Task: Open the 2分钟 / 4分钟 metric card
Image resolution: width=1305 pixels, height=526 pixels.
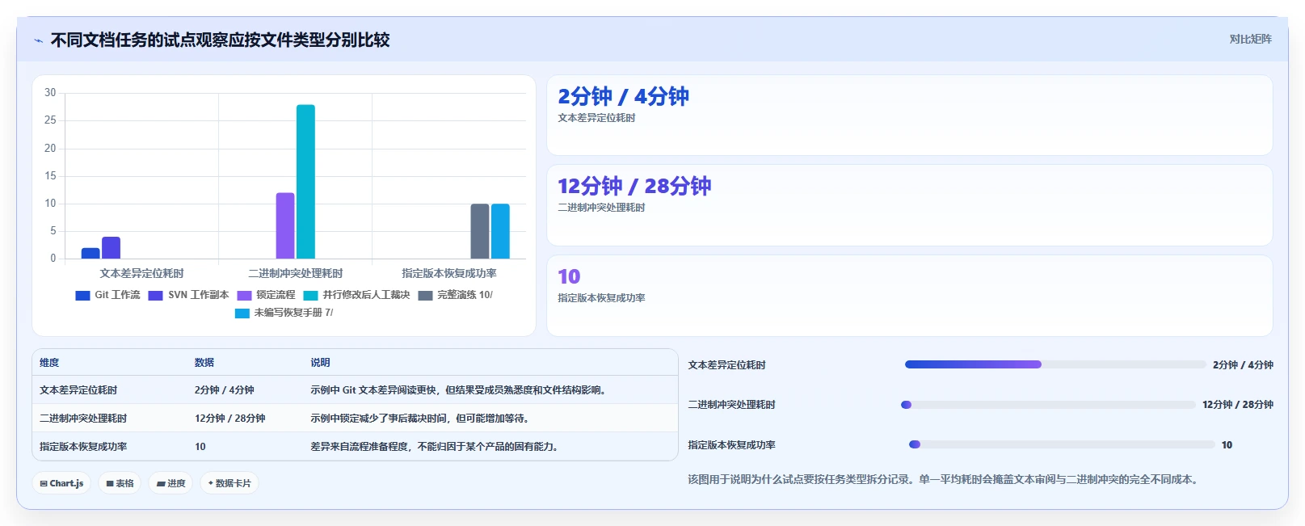Action: tap(910, 116)
